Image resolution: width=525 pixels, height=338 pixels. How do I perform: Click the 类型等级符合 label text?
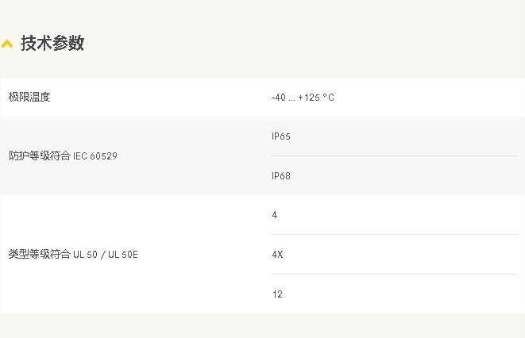(x=39, y=255)
